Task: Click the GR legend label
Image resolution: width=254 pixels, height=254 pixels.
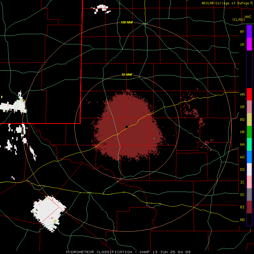Action: click(242, 107)
